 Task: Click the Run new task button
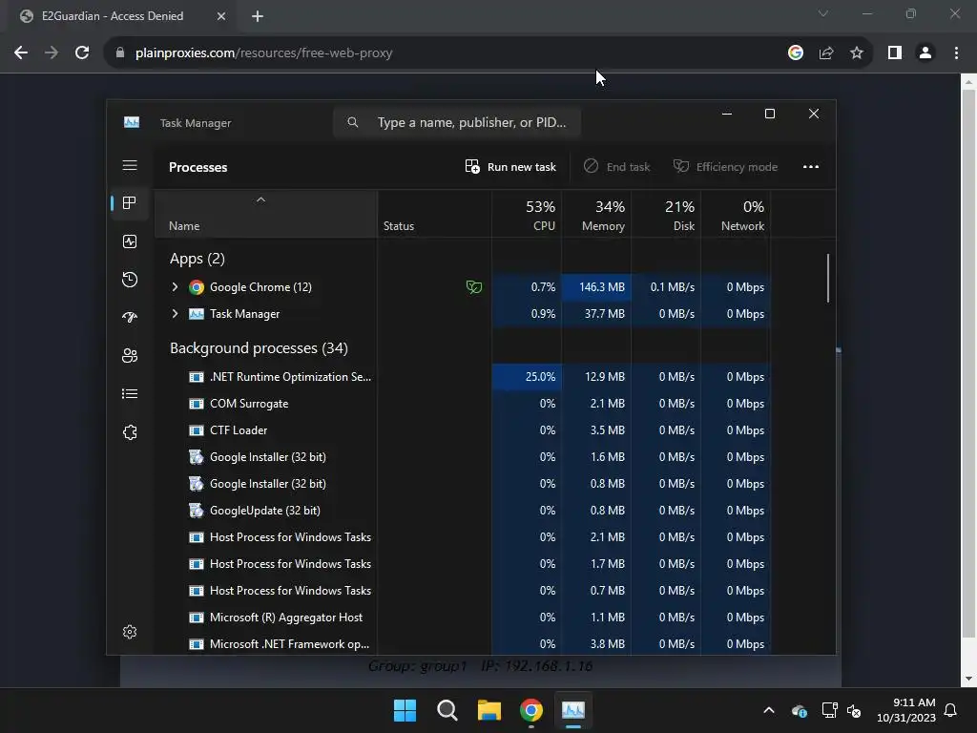510,167
